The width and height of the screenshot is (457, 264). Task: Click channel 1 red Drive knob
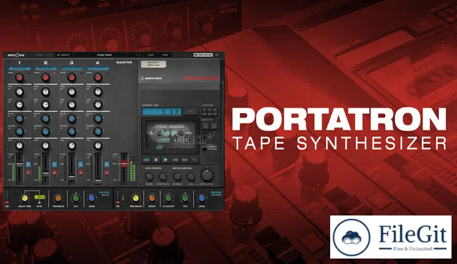(19, 77)
